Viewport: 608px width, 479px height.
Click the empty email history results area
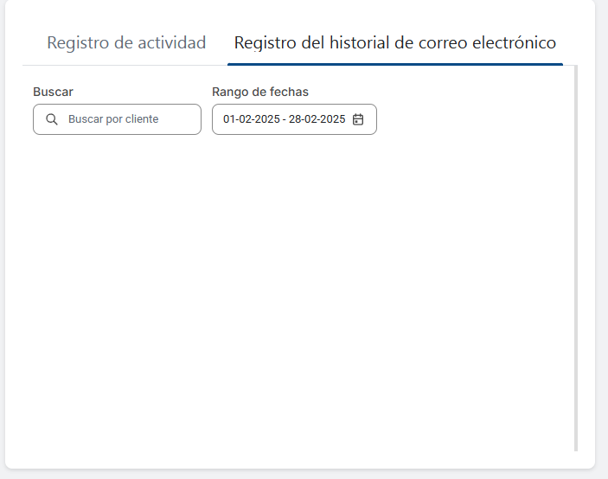[x=294, y=285]
